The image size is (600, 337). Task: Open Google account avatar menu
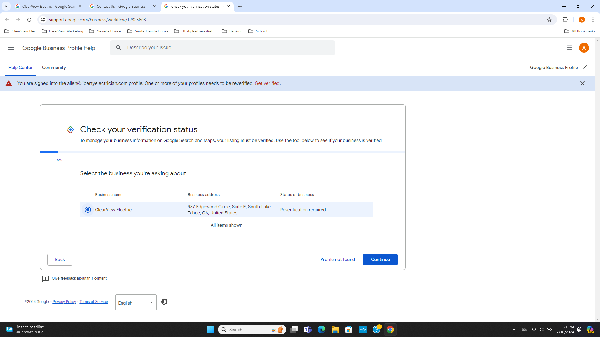tap(584, 48)
